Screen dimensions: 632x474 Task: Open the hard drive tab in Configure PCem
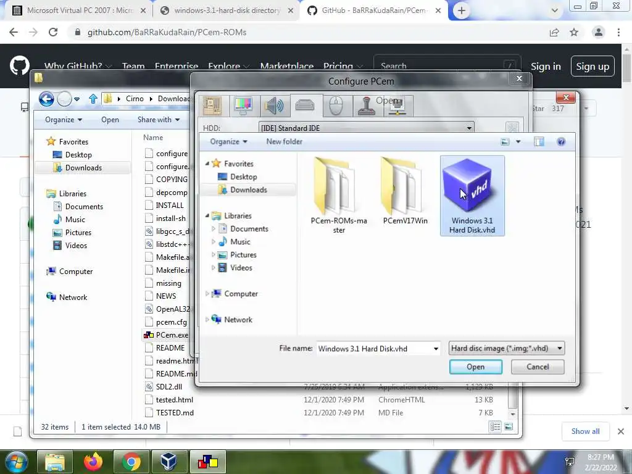click(x=305, y=106)
